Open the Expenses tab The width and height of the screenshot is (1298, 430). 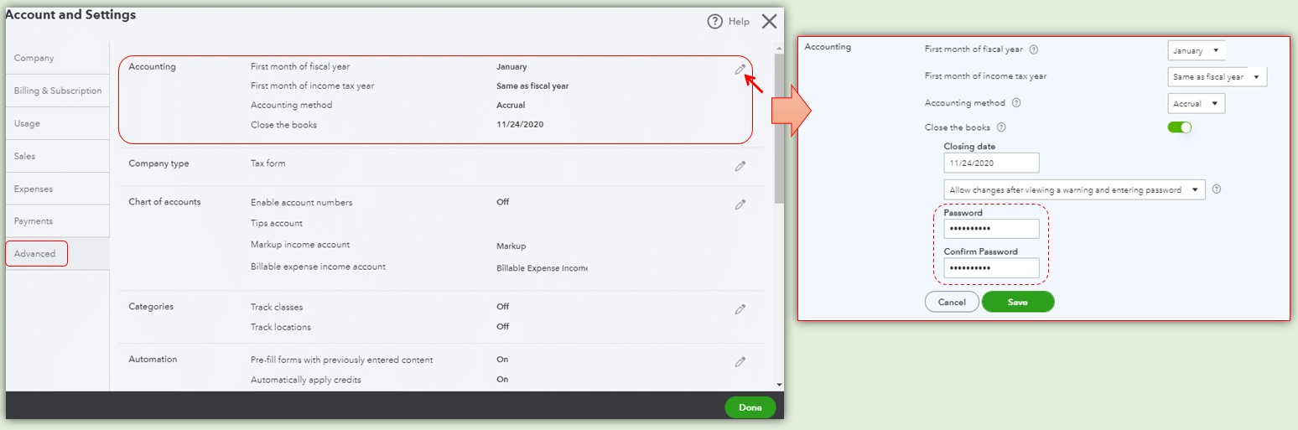(57, 189)
